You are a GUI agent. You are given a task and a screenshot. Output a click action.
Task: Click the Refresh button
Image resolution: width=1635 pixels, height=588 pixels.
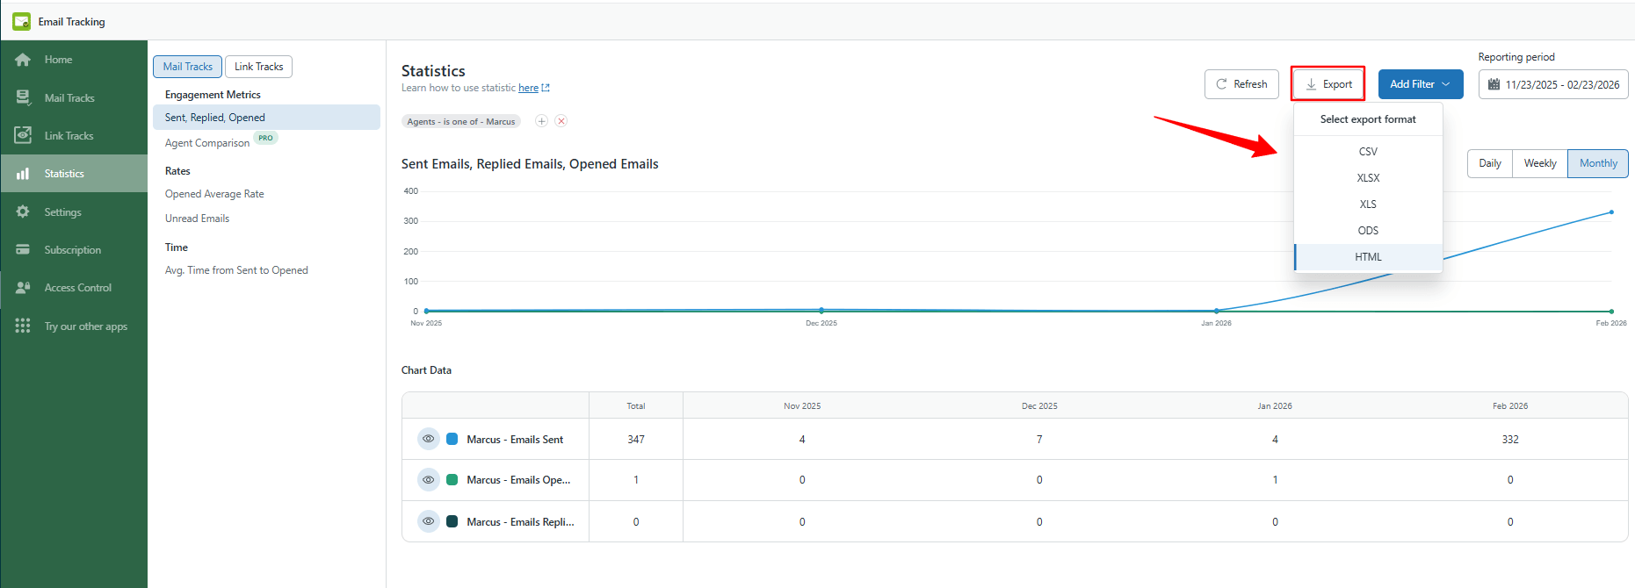(x=1241, y=84)
